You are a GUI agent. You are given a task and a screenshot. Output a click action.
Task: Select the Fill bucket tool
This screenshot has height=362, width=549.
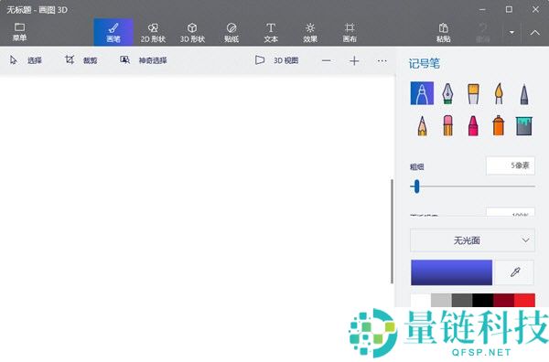pyautogui.click(x=523, y=125)
